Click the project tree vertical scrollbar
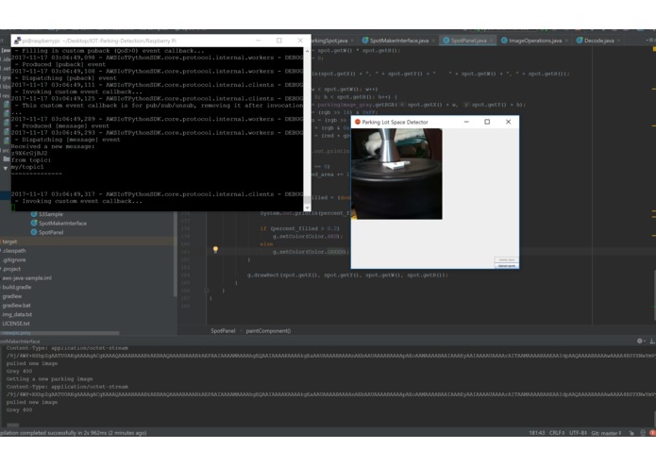This screenshot has height=466, width=656. click(x=175, y=254)
